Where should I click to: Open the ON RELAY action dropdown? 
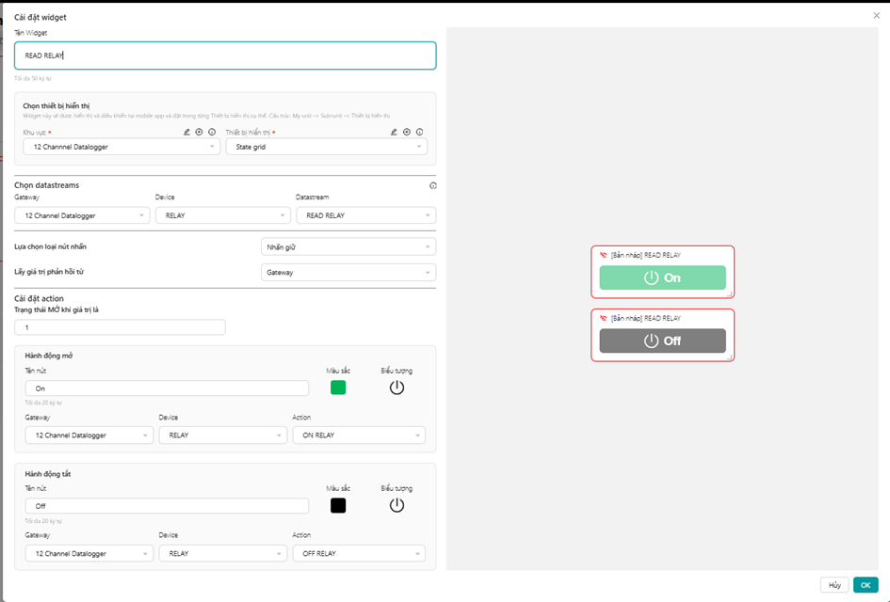pyautogui.click(x=359, y=436)
